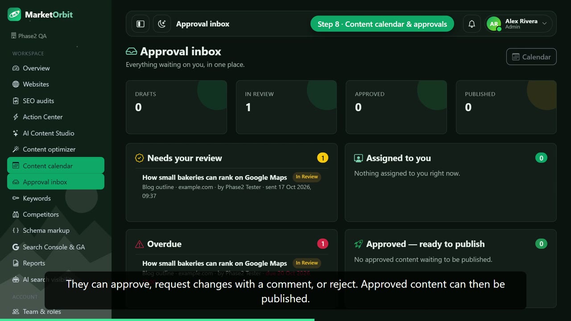Viewport: 571px width, 321px height.
Task: Click Keywords key icon
Action: (x=16, y=198)
